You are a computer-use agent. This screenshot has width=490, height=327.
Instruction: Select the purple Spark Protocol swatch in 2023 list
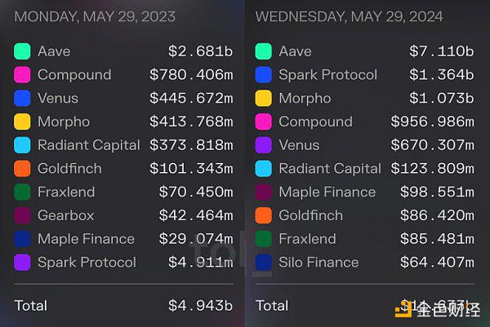pos(22,262)
